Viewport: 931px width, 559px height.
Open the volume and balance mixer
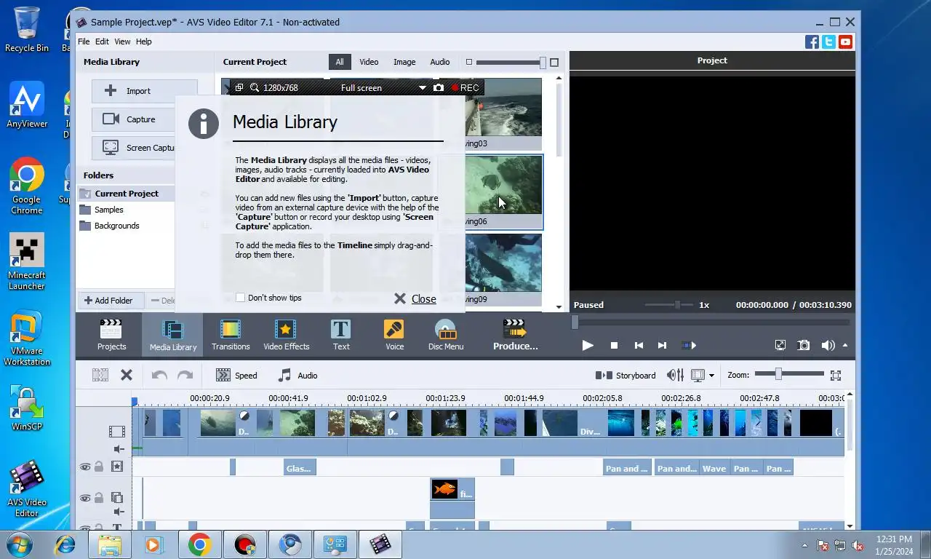pos(675,376)
